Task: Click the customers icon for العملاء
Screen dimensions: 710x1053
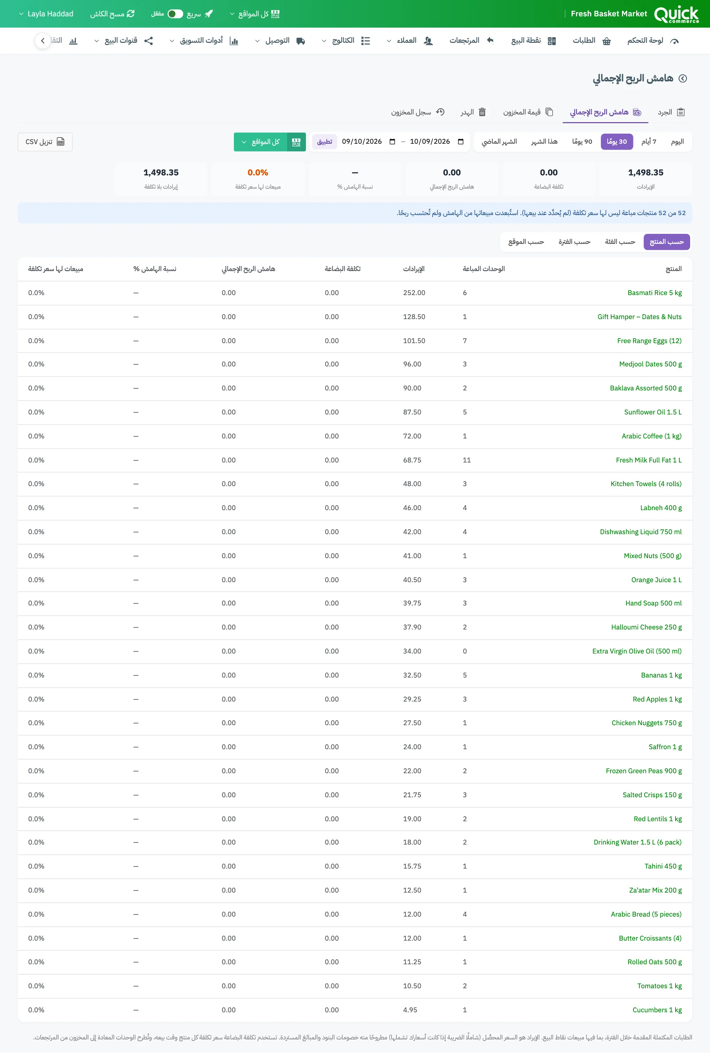Action: [428, 41]
